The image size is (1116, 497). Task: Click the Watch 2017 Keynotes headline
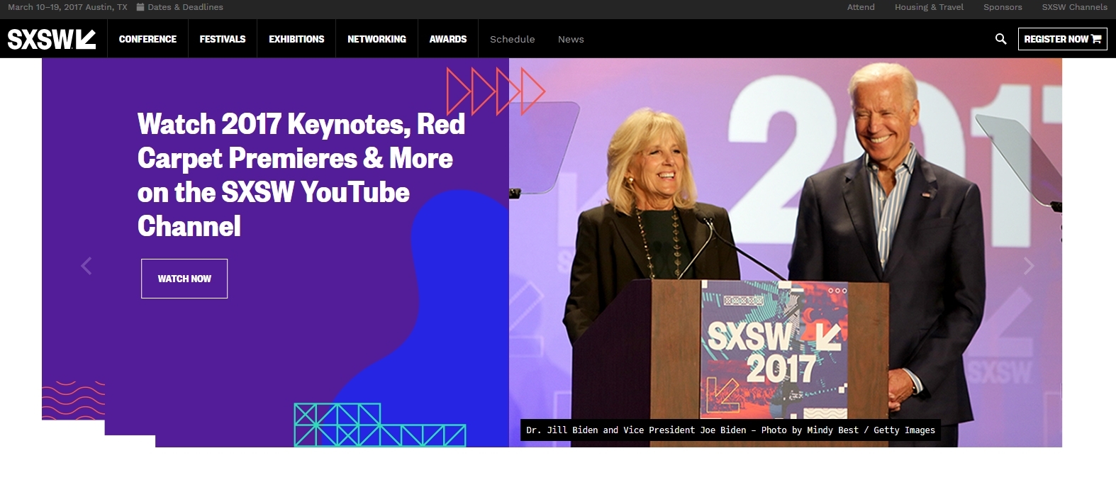[x=301, y=175]
